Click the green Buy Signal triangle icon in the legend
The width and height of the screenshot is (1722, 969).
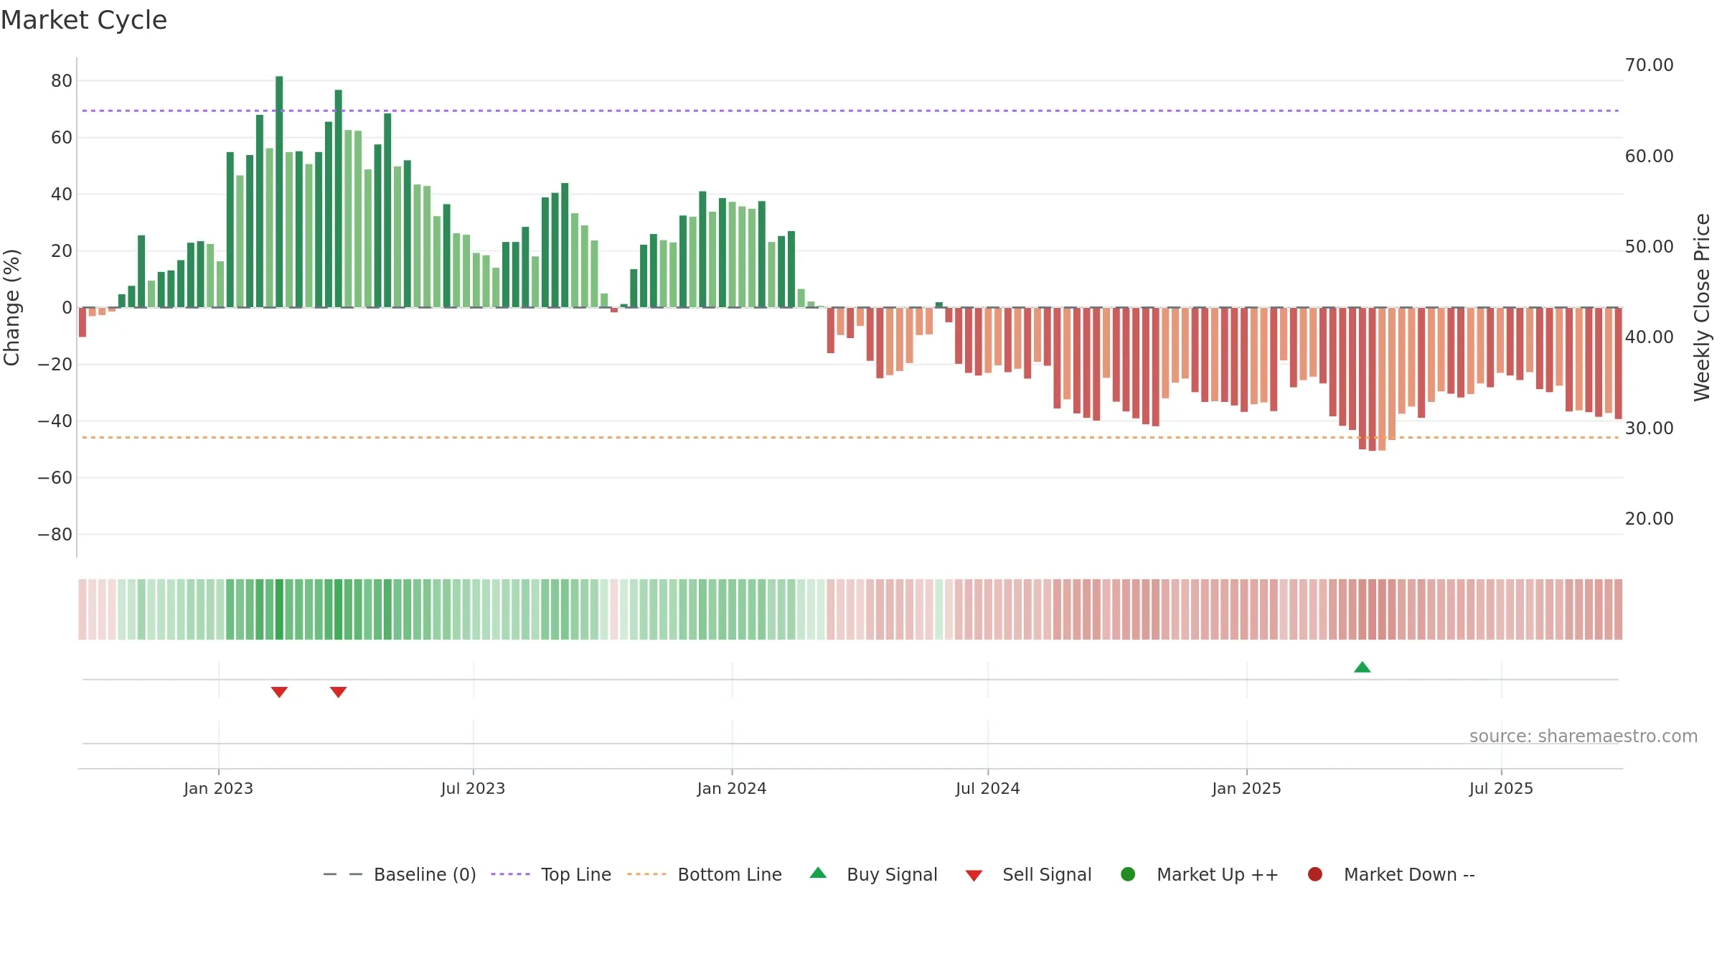pyautogui.click(x=818, y=873)
